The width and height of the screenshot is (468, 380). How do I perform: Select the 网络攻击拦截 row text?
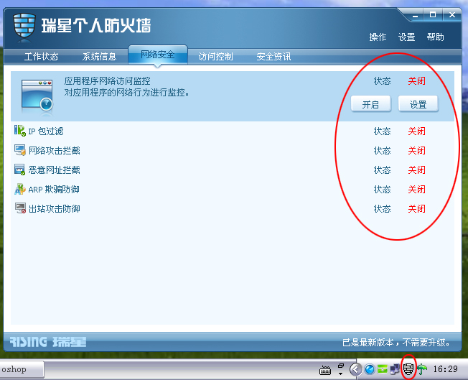pos(55,151)
